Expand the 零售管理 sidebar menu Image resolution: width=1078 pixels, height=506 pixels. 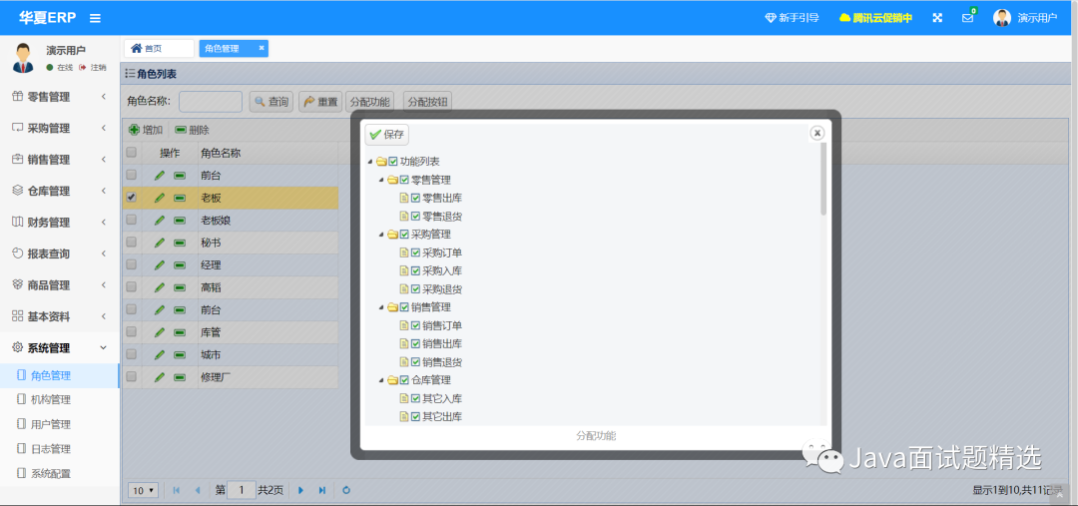60,97
